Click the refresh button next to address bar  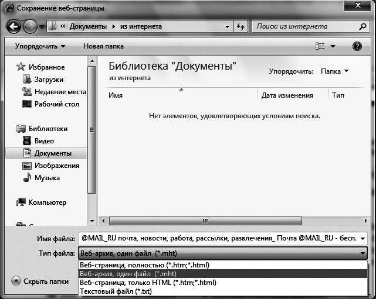click(x=240, y=26)
